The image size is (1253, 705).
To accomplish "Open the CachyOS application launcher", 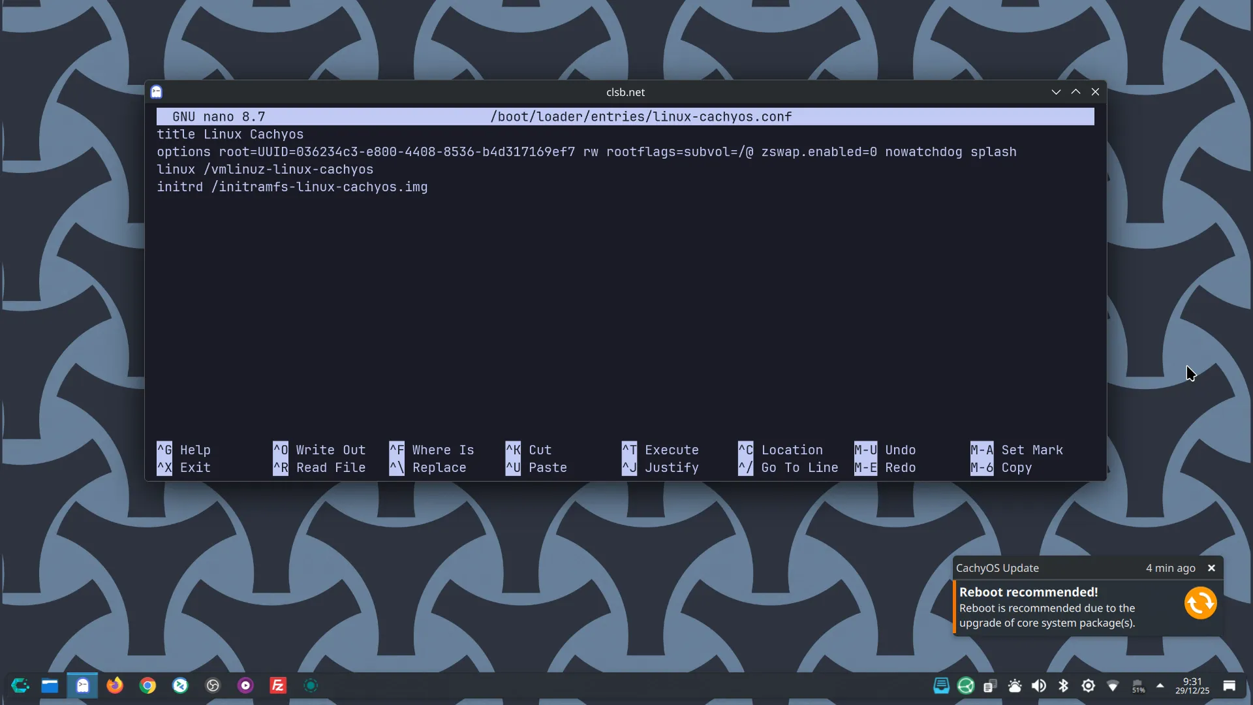I will tap(20, 685).
